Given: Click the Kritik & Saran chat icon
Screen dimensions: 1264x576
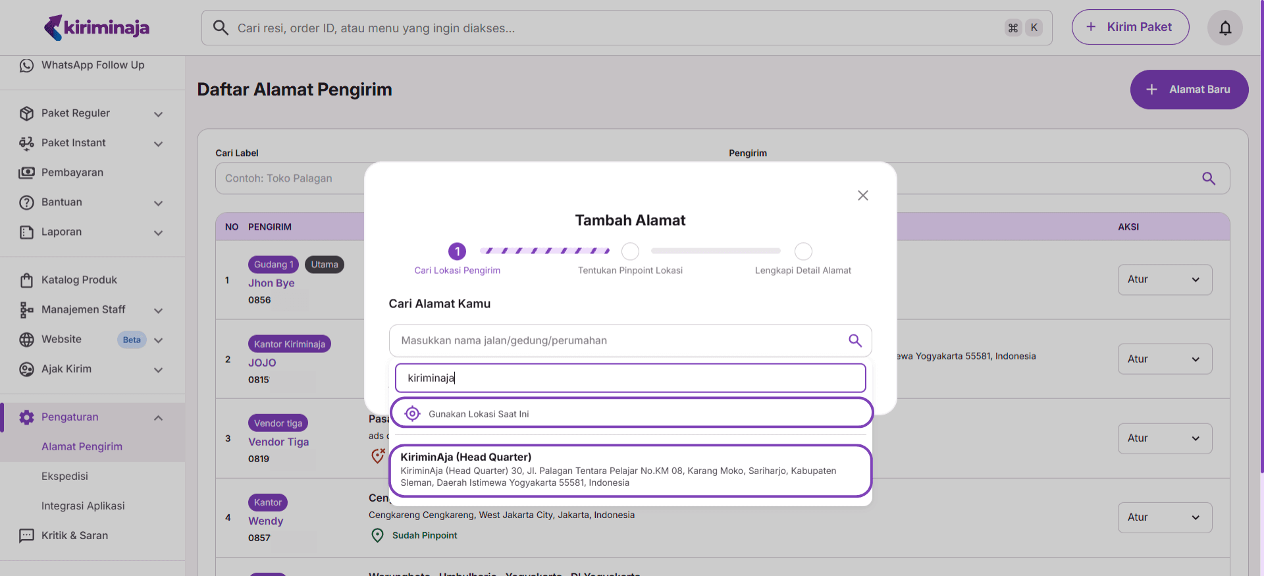Looking at the screenshot, I should click(x=26, y=536).
